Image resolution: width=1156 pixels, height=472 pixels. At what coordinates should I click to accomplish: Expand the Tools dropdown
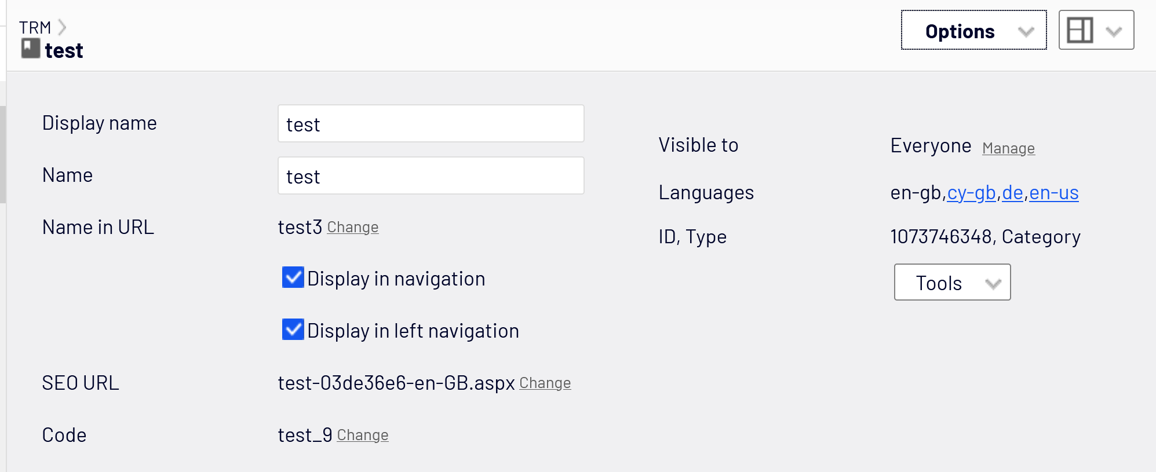952,283
